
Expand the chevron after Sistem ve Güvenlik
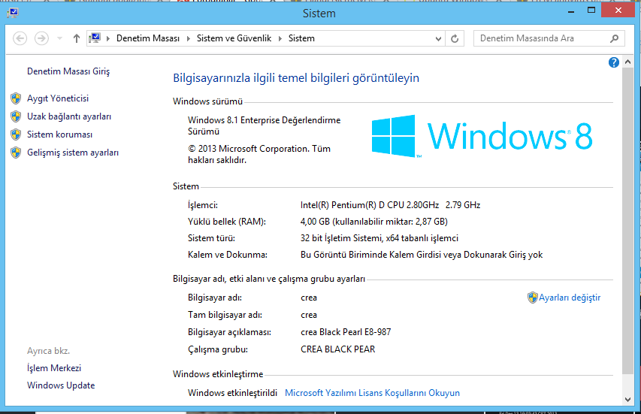280,38
